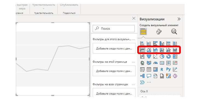
Task: Insert the gauge visual icon
Action: pyautogui.click(x=155, y=63)
